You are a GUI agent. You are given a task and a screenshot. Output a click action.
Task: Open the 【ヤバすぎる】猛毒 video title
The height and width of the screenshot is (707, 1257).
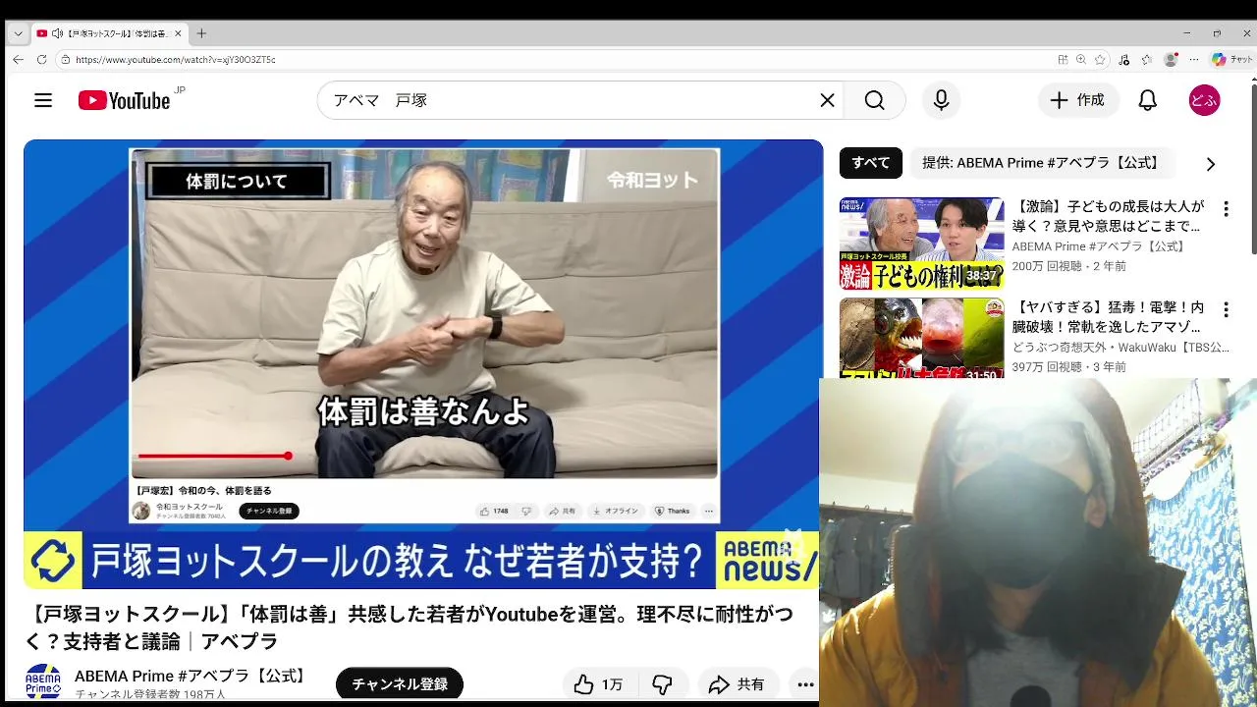[1109, 317]
